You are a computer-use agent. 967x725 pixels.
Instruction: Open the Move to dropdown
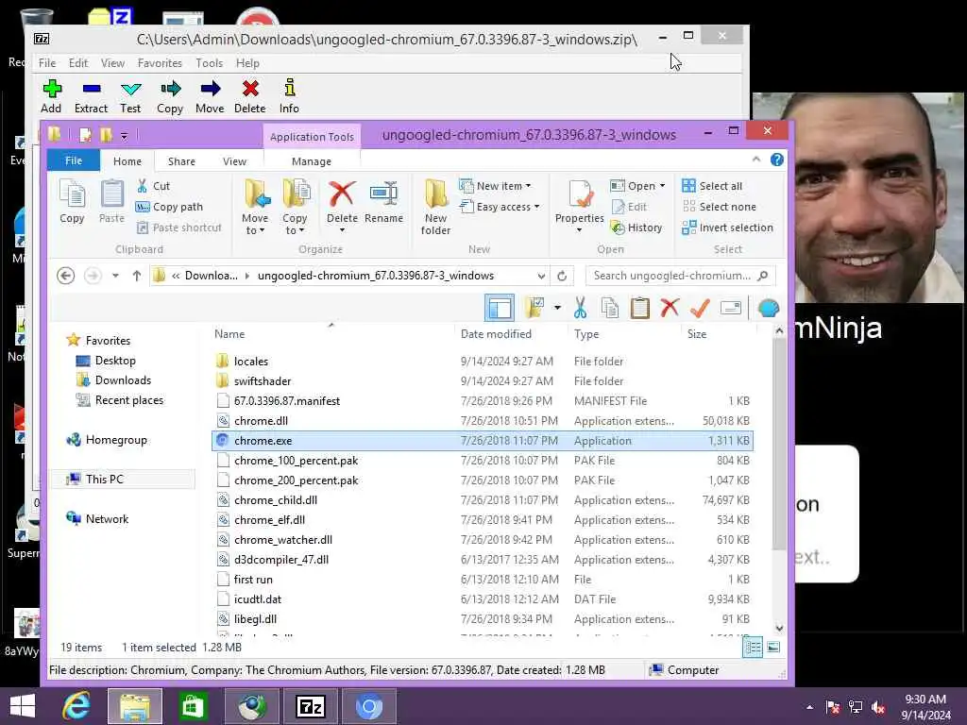(255, 207)
